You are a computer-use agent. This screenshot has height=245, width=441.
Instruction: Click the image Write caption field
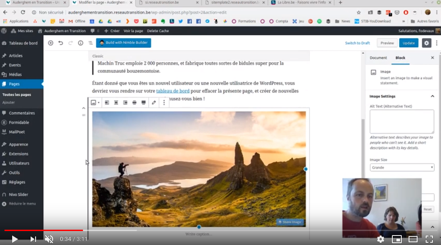[199, 234]
